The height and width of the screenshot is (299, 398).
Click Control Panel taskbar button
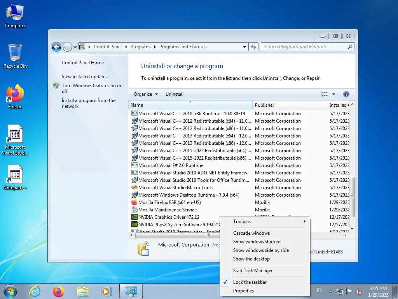131,291
